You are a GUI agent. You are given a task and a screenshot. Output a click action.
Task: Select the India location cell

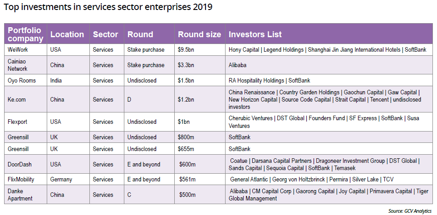[56, 80]
